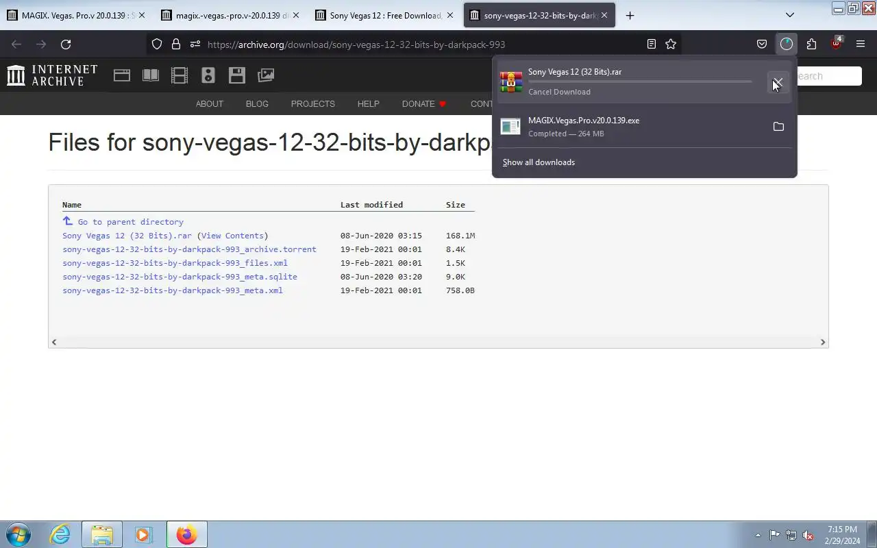Go forward with the forward arrow
This screenshot has width=877, height=548.
pyautogui.click(x=41, y=44)
